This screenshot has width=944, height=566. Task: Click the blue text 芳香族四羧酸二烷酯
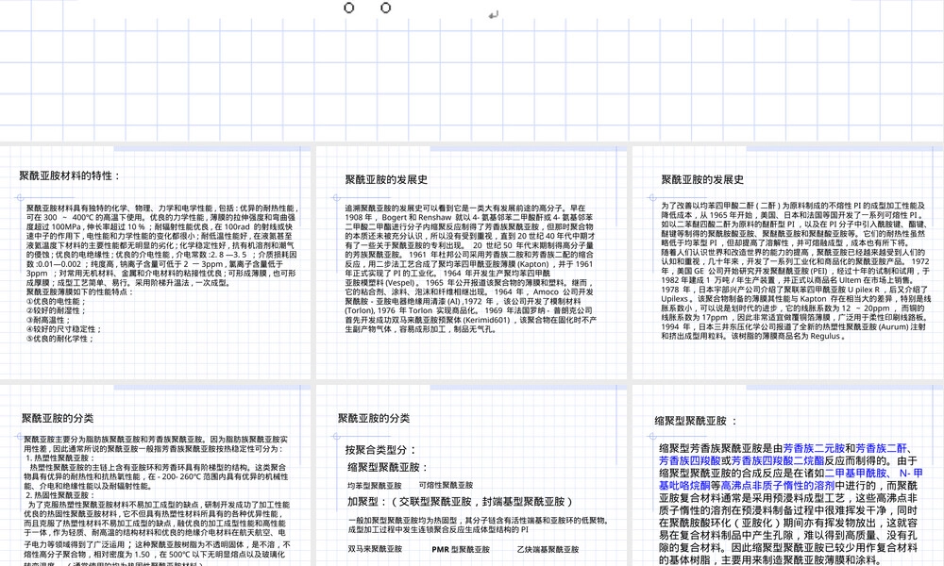(x=778, y=460)
